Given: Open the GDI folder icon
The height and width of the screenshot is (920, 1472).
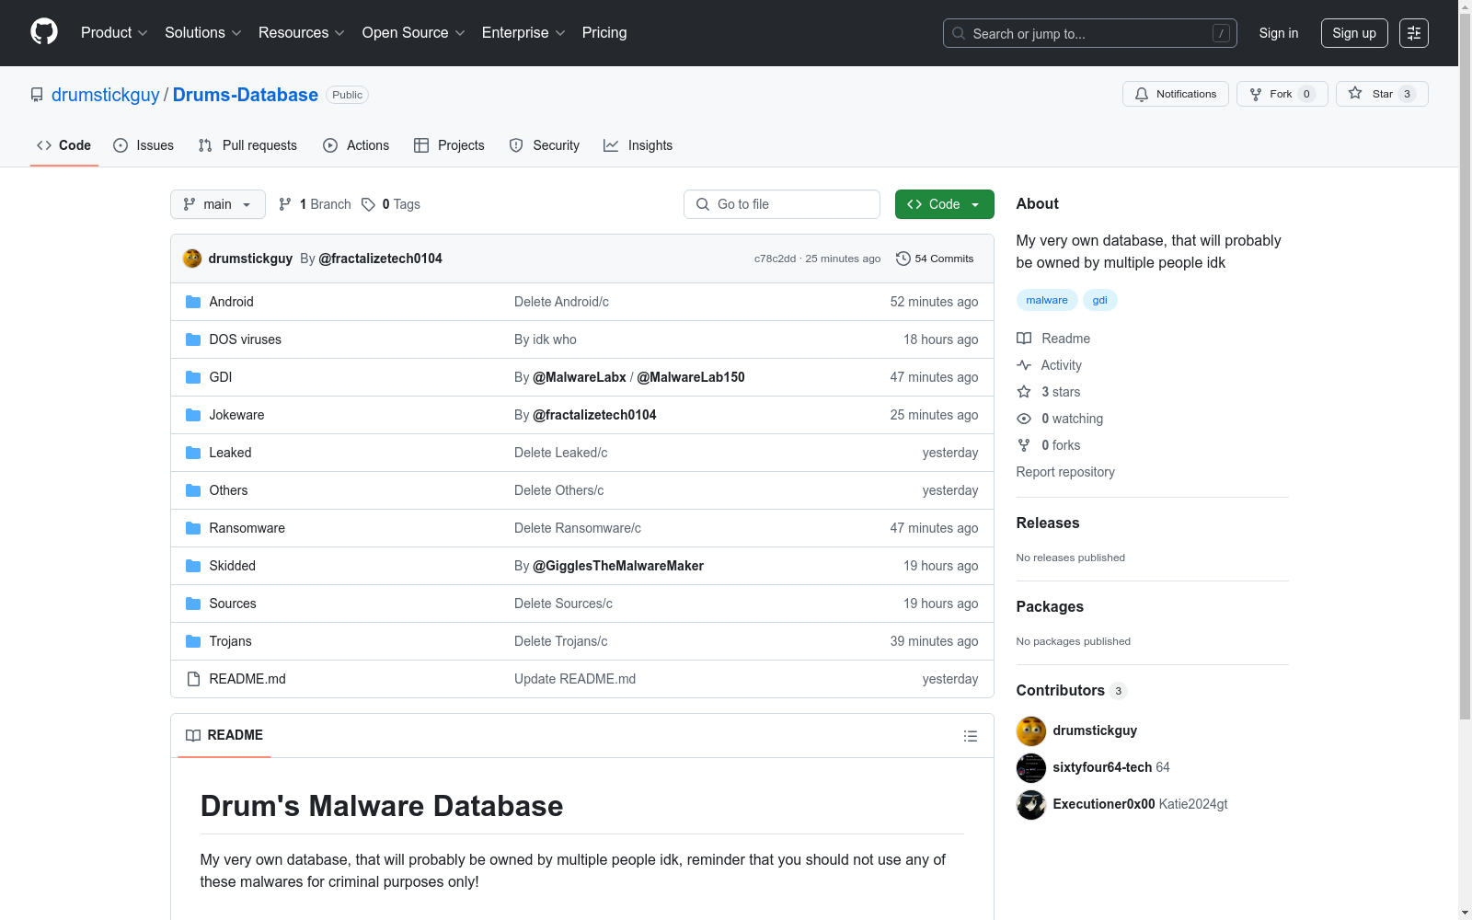Looking at the screenshot, I should click(x=193, y=377).
